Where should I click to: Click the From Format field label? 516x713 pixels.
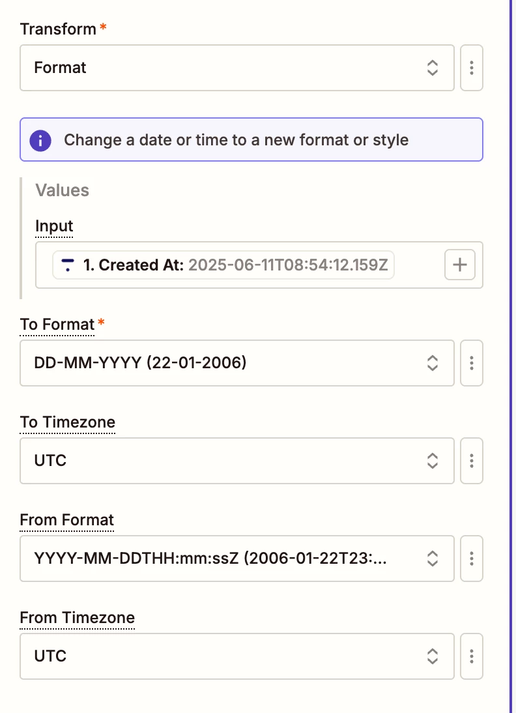(x=67, y=520)
